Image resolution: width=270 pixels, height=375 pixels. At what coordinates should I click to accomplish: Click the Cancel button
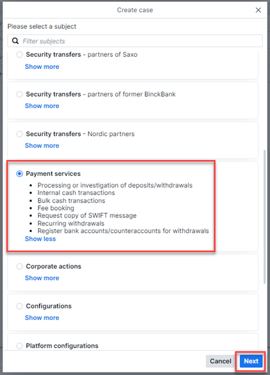[221, 361]
